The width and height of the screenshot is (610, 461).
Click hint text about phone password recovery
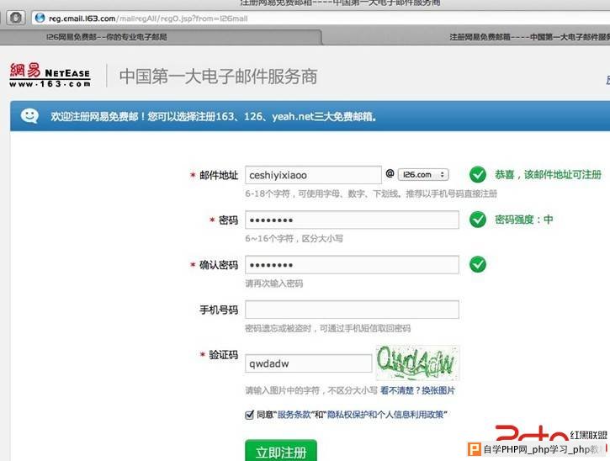(x=327, y=328)
